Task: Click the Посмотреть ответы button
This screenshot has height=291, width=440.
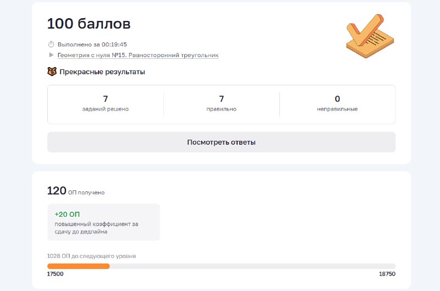Action: 222,142
